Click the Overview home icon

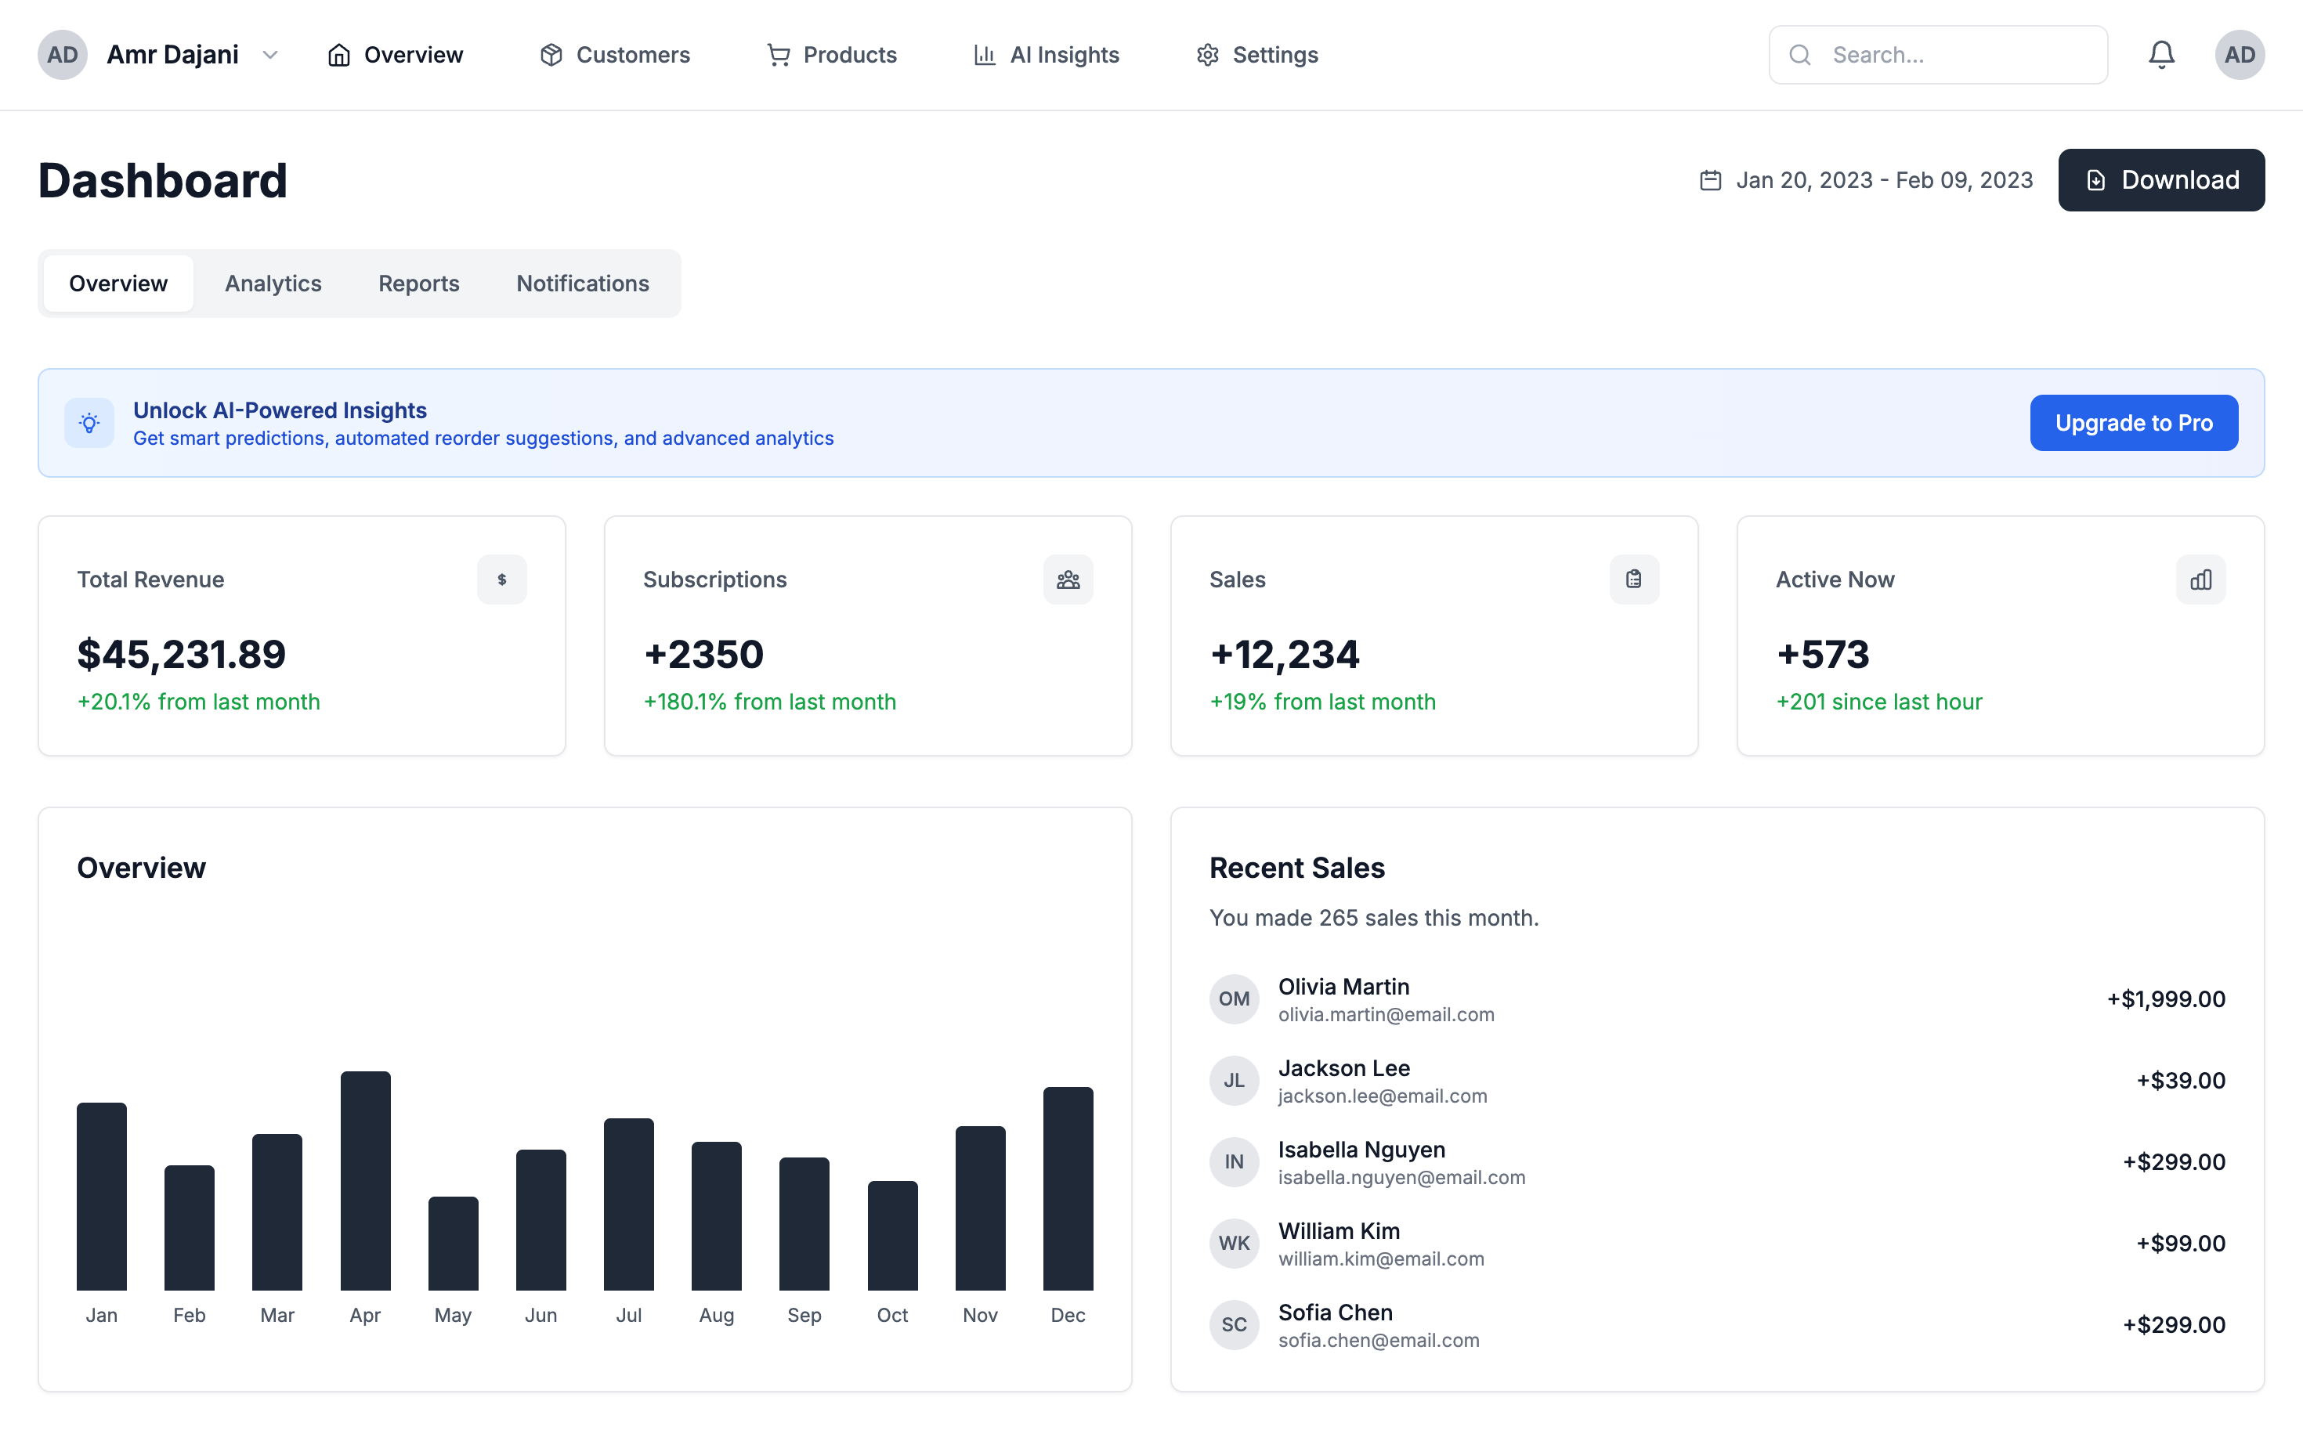[x=341, y=55]
